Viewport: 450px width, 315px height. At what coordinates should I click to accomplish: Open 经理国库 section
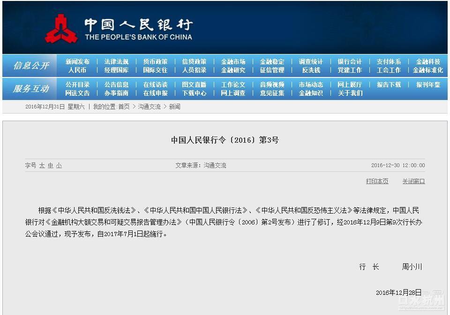click(x=117, y=70)
